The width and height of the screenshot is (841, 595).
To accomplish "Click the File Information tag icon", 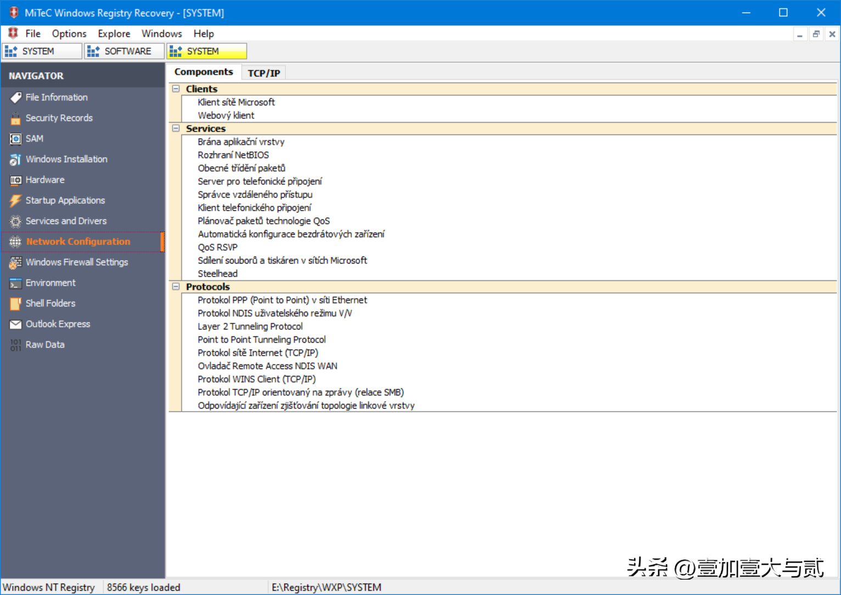I will coord(15,97).
